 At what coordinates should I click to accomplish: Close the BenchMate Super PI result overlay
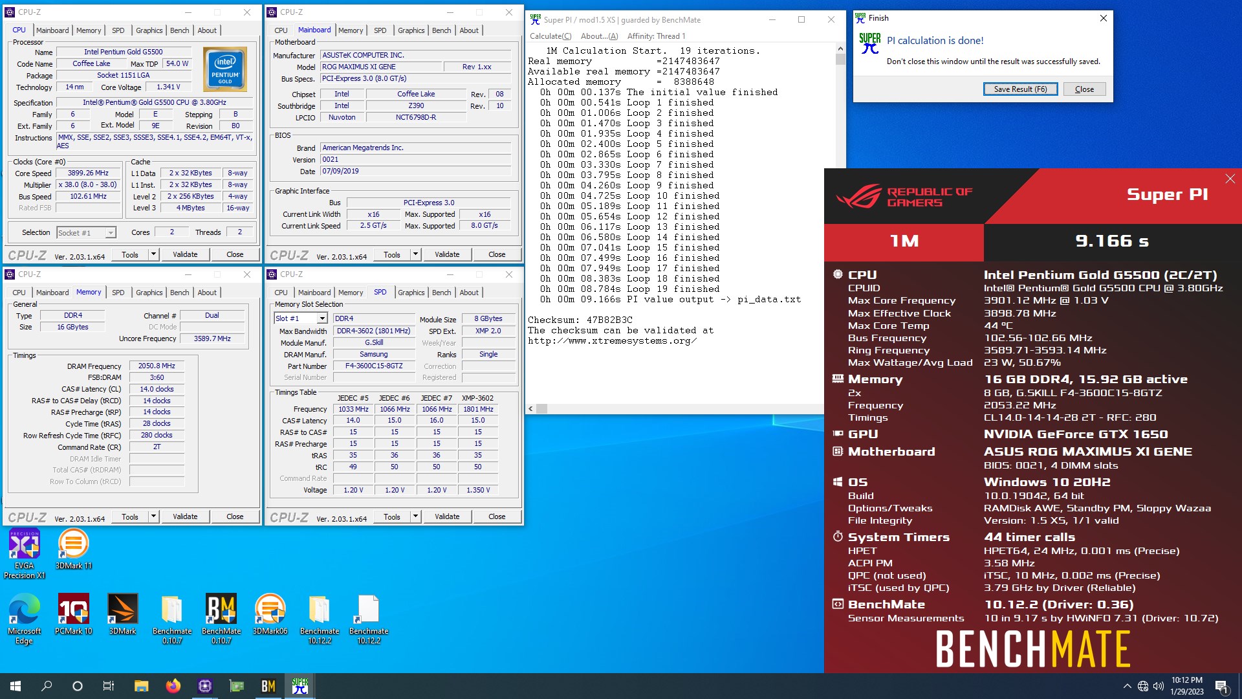(1230, 179)
